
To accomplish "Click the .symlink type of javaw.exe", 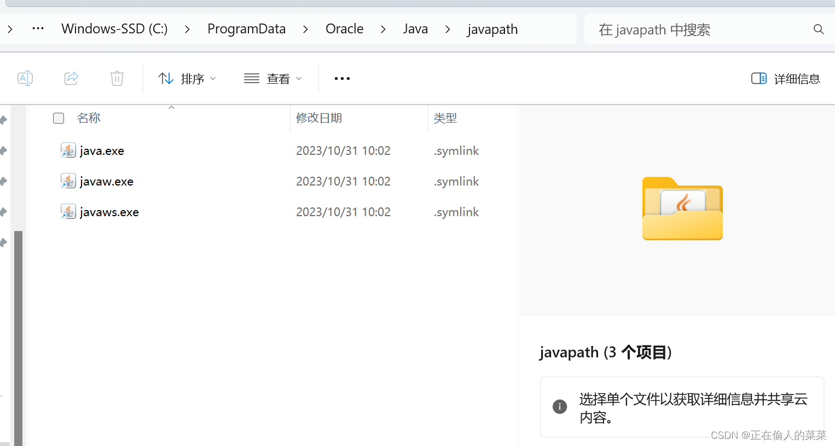I will 456,182.
